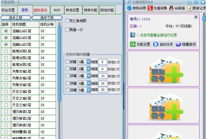The image size is (206, 139).
Task: Click the 功能设置 button label
Action: [x=143, y=44]
